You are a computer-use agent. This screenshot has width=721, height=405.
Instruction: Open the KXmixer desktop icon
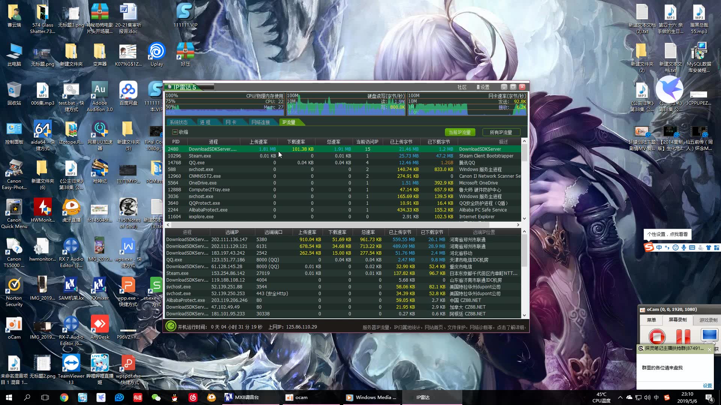click(100, 288)
